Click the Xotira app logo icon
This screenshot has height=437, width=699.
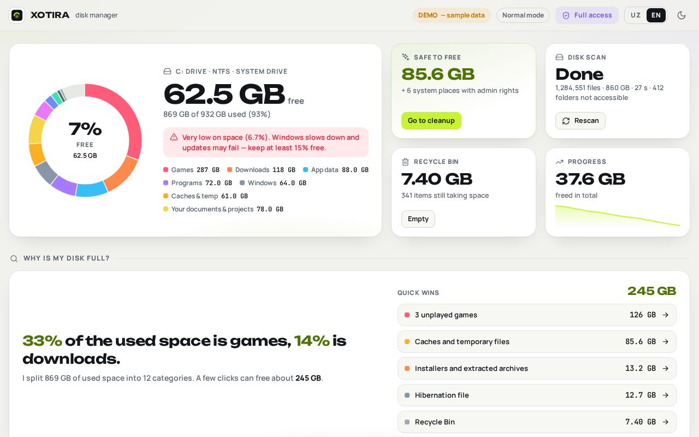pos(17,15)
